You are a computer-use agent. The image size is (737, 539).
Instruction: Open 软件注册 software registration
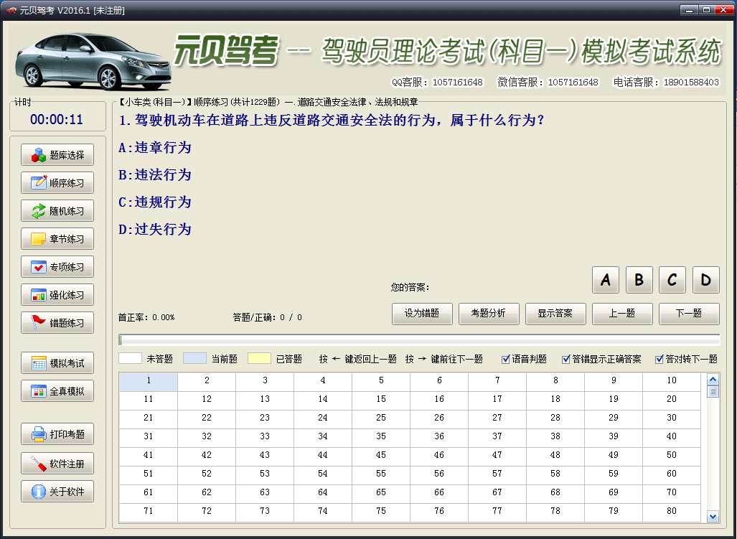57,464
